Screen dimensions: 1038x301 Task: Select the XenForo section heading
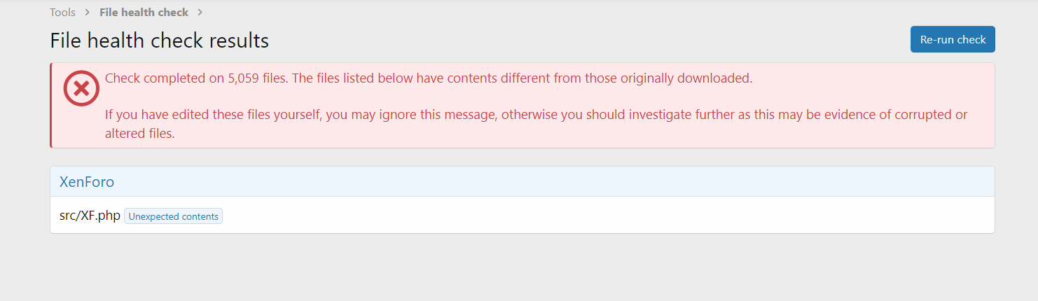click(87, 182)
